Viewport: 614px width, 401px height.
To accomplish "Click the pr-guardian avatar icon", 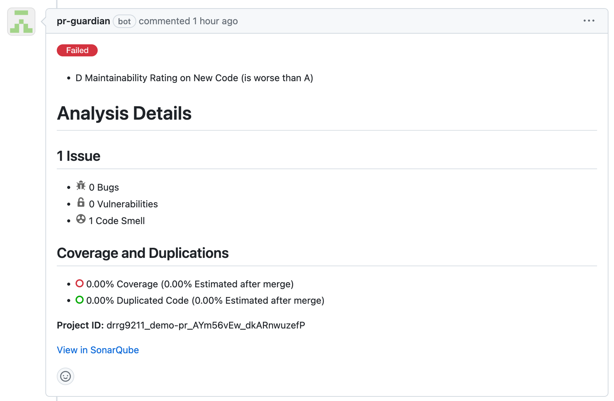I will coord(21,21).
